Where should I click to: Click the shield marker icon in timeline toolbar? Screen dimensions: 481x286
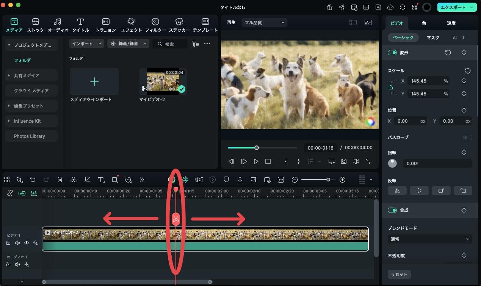[x=226, y=180]
